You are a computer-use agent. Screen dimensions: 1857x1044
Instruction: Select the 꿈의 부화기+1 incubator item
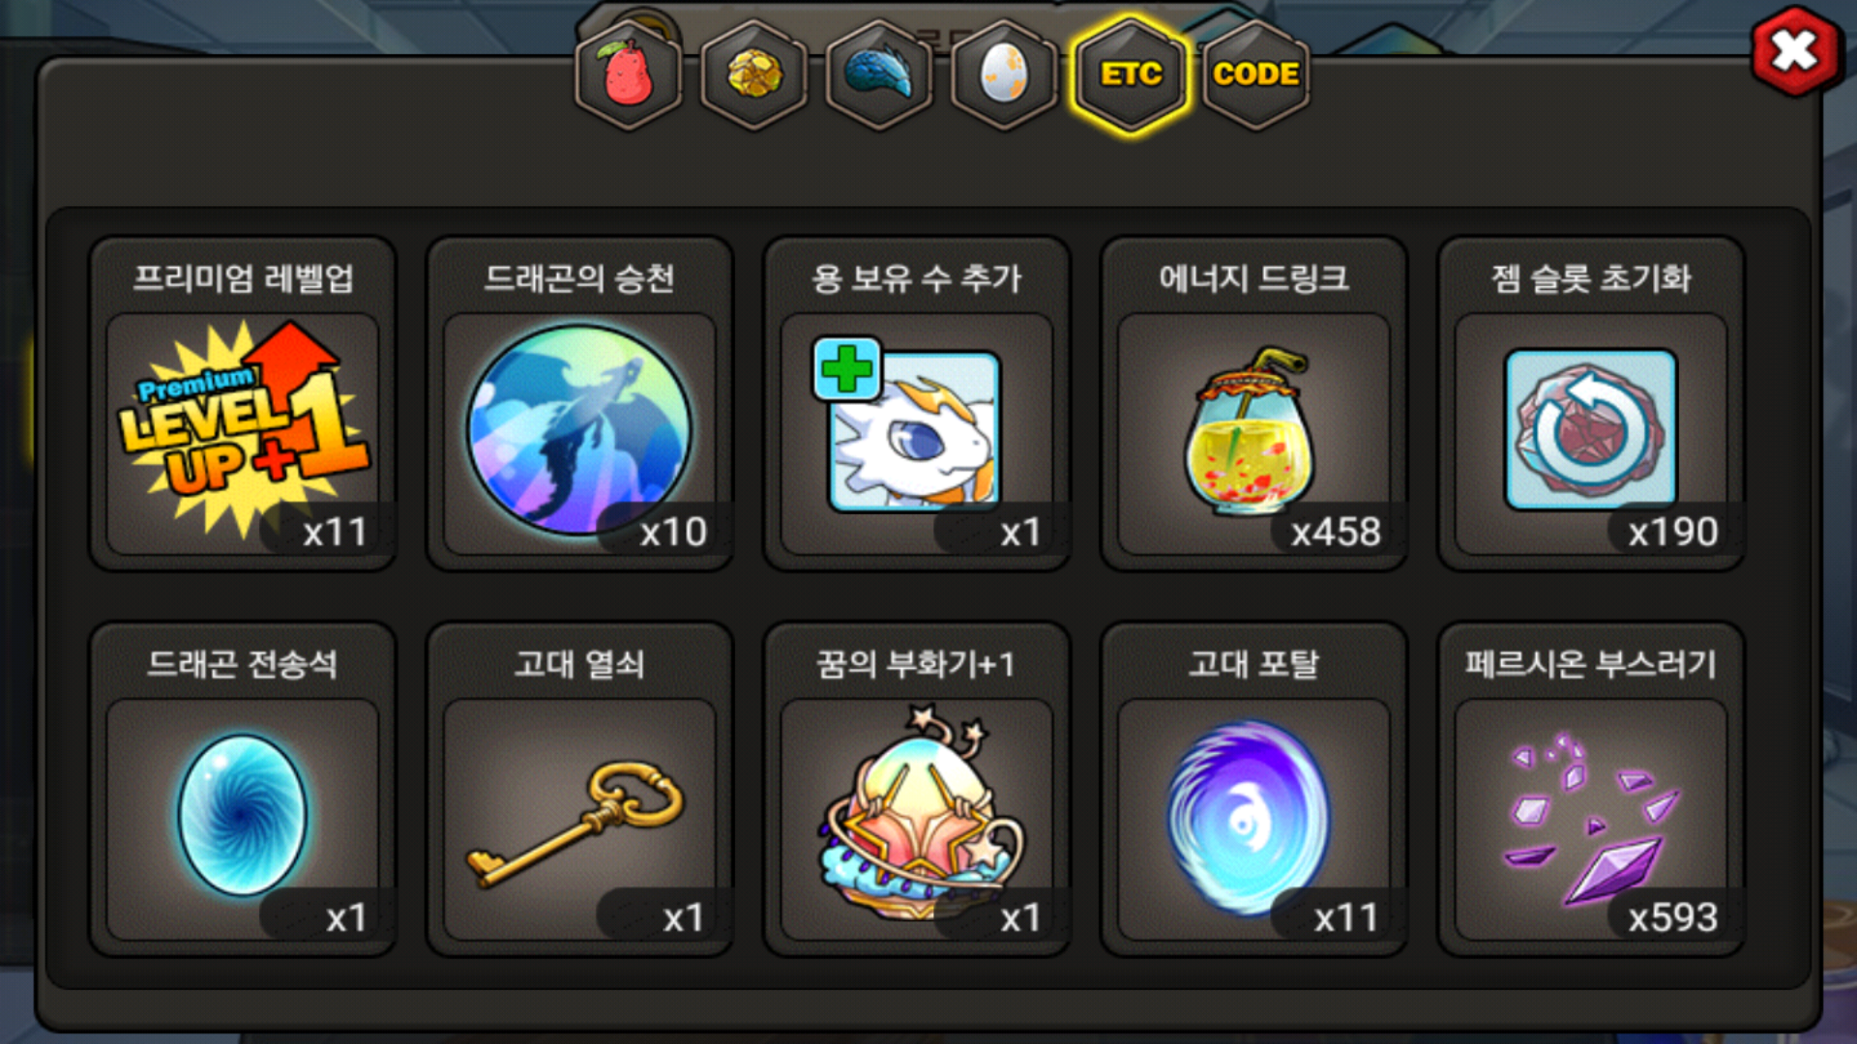coord(917,790)
